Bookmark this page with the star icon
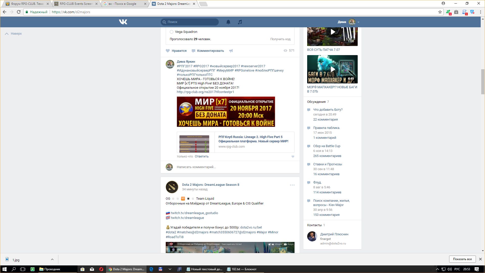The height and width of the screenshot is (273, 485). click(x=440, y=12)
